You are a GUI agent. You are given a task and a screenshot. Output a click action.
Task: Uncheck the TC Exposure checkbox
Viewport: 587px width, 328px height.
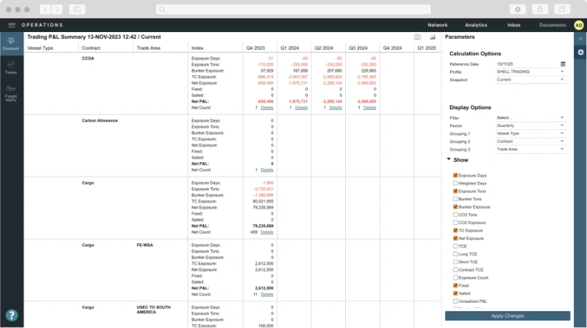tap(455, 230)
